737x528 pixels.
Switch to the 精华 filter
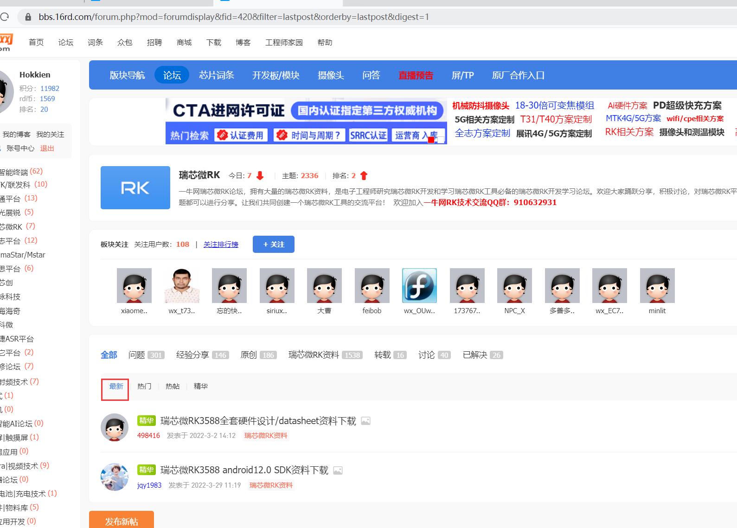tap(200, 386)
